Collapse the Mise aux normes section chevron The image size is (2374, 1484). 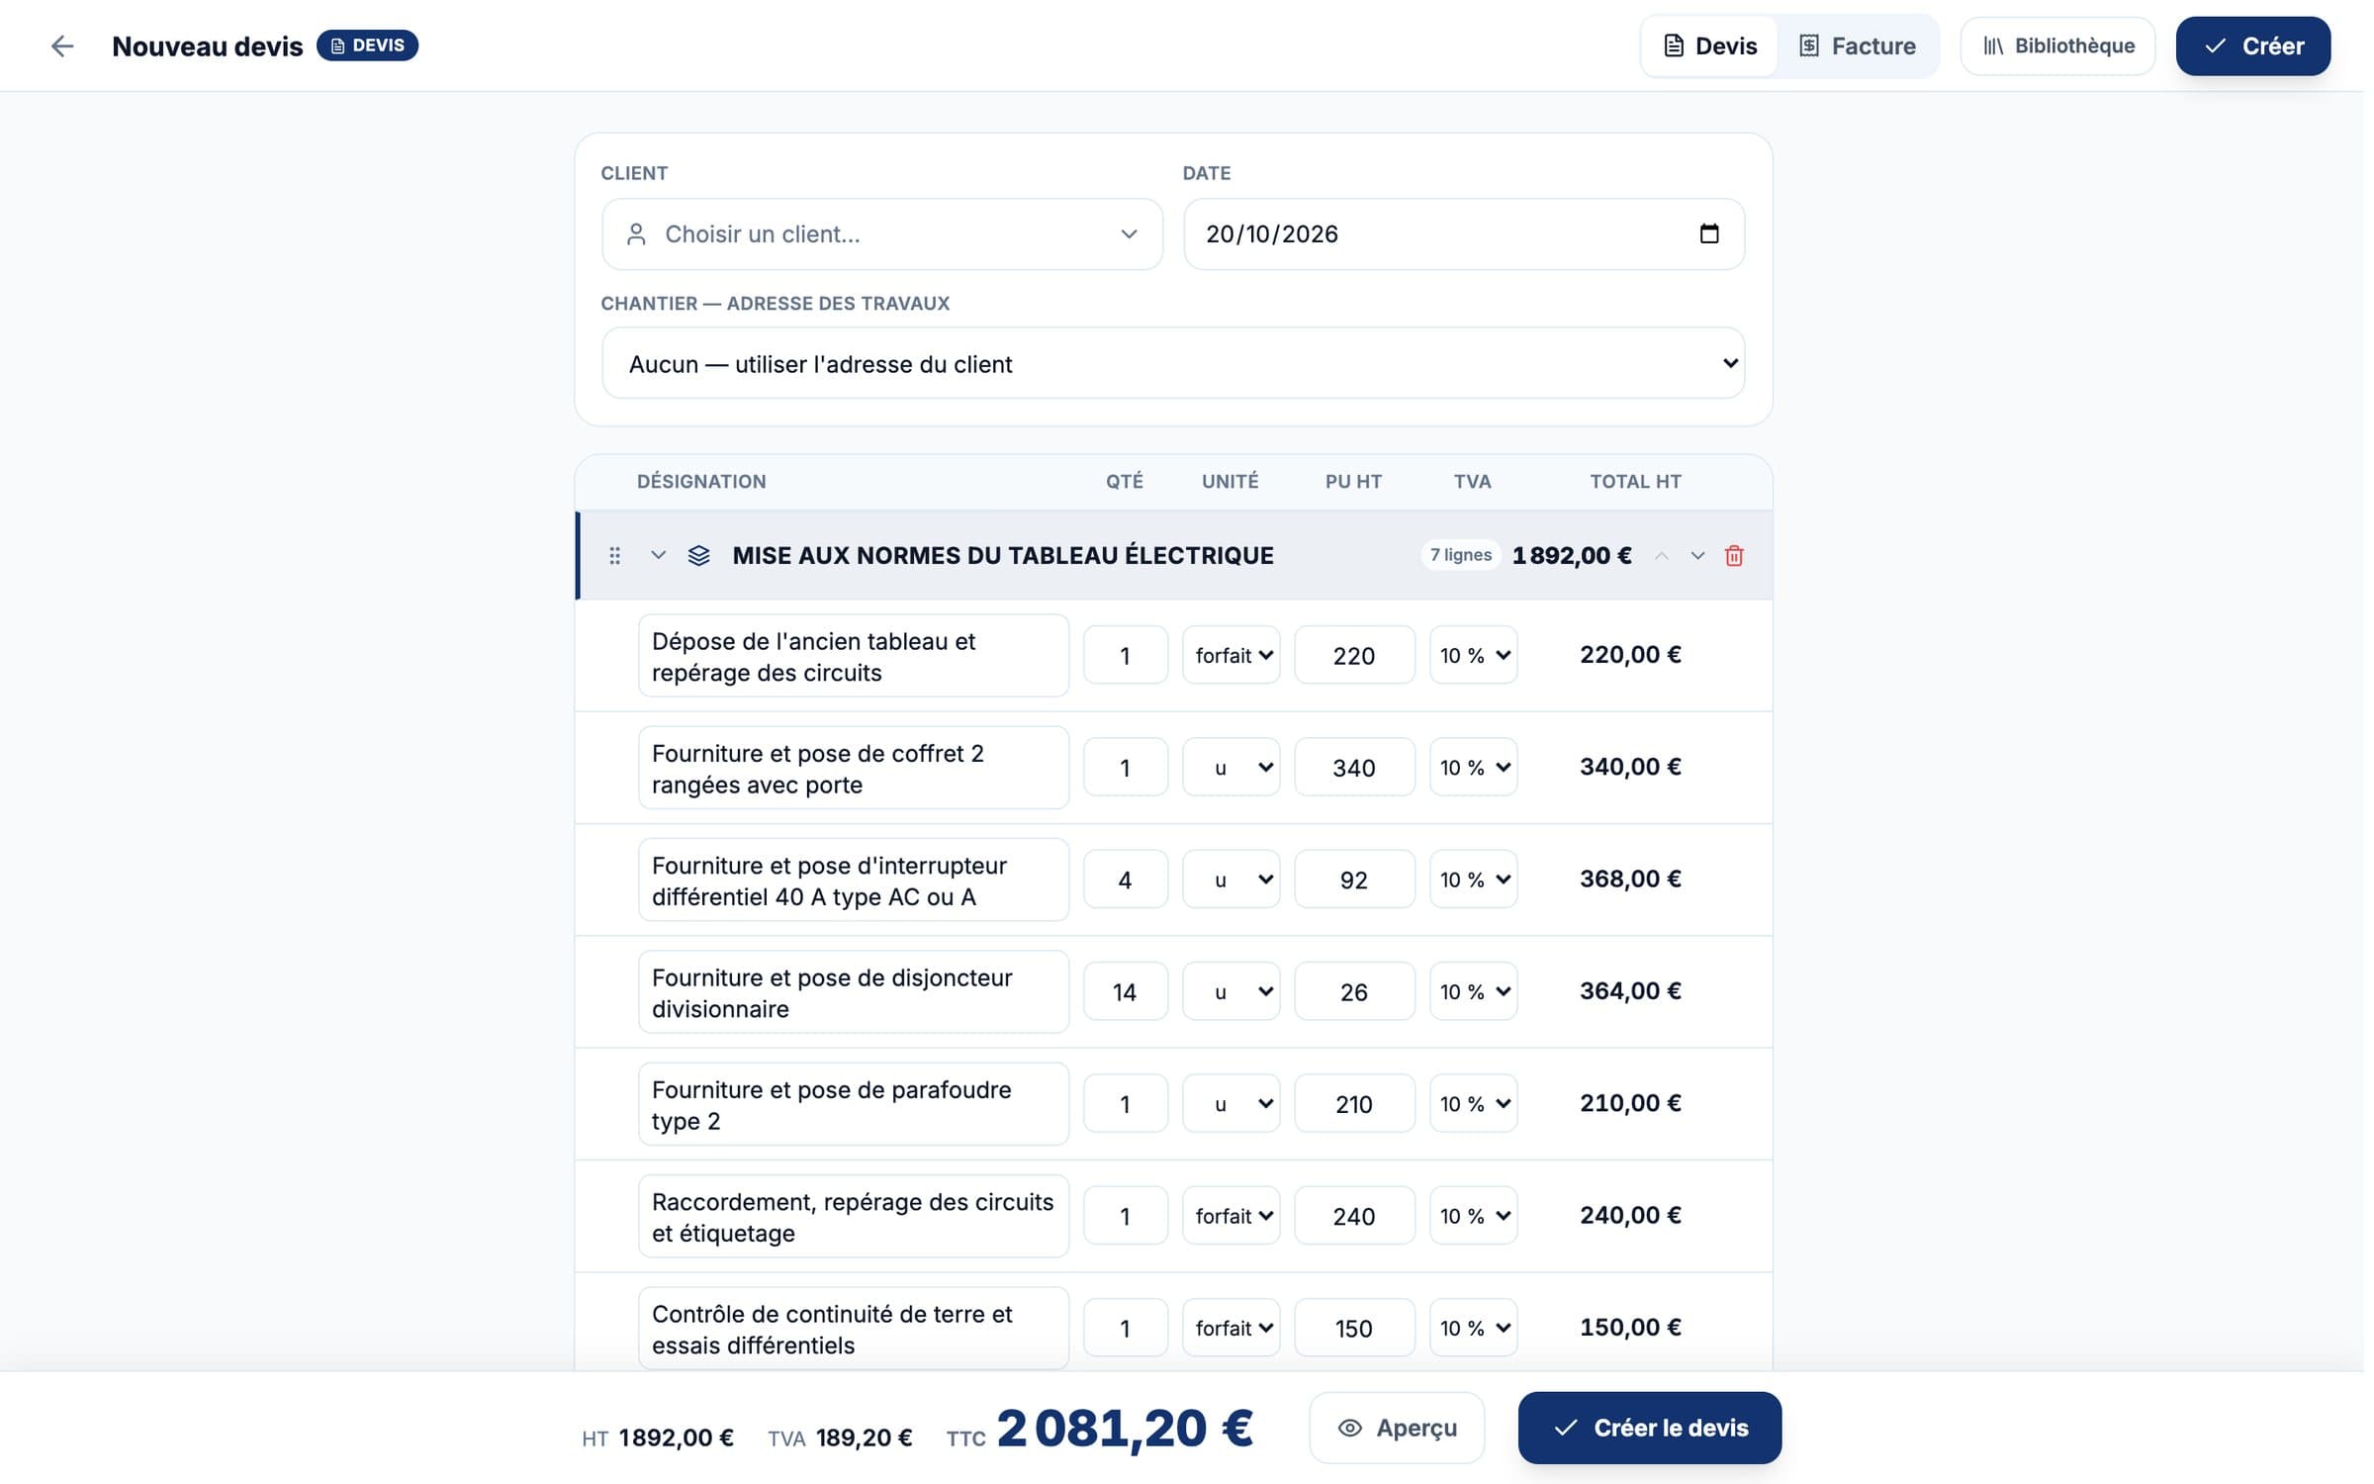coord(658,556)
